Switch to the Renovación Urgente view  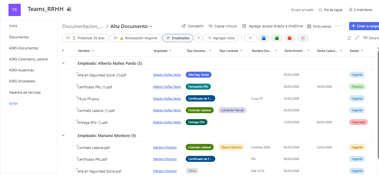tap(135, 38)
